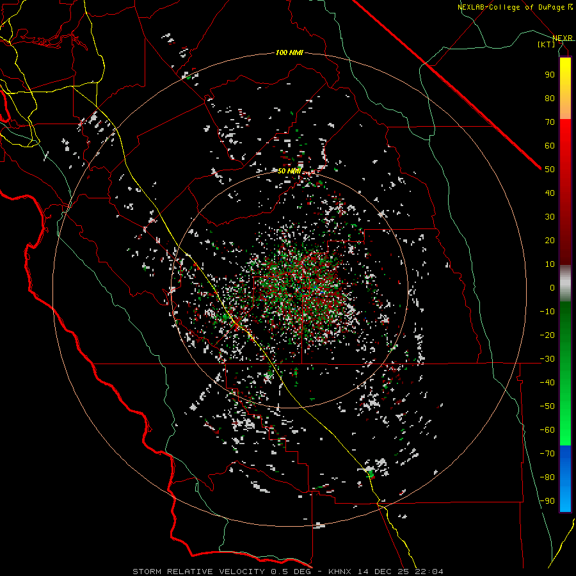Select the -30 value on the velocity scale

pos(547,359)
